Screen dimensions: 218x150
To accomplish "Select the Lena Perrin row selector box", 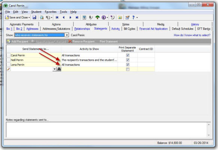I will point(9,65).
